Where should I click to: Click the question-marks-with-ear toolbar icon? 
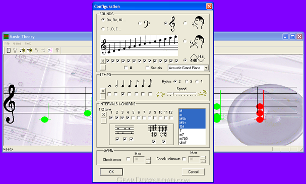coord(29,50)
